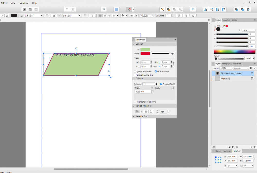Screen dimensions: 257x173
Task: Open the Window menu
Action: point(24,3)
